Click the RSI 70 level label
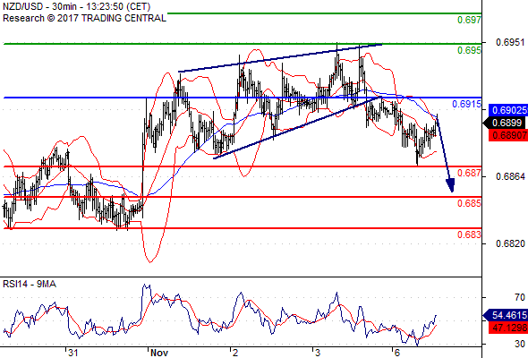This screenshot has width=528, height=358. click(x=520, y=297)
